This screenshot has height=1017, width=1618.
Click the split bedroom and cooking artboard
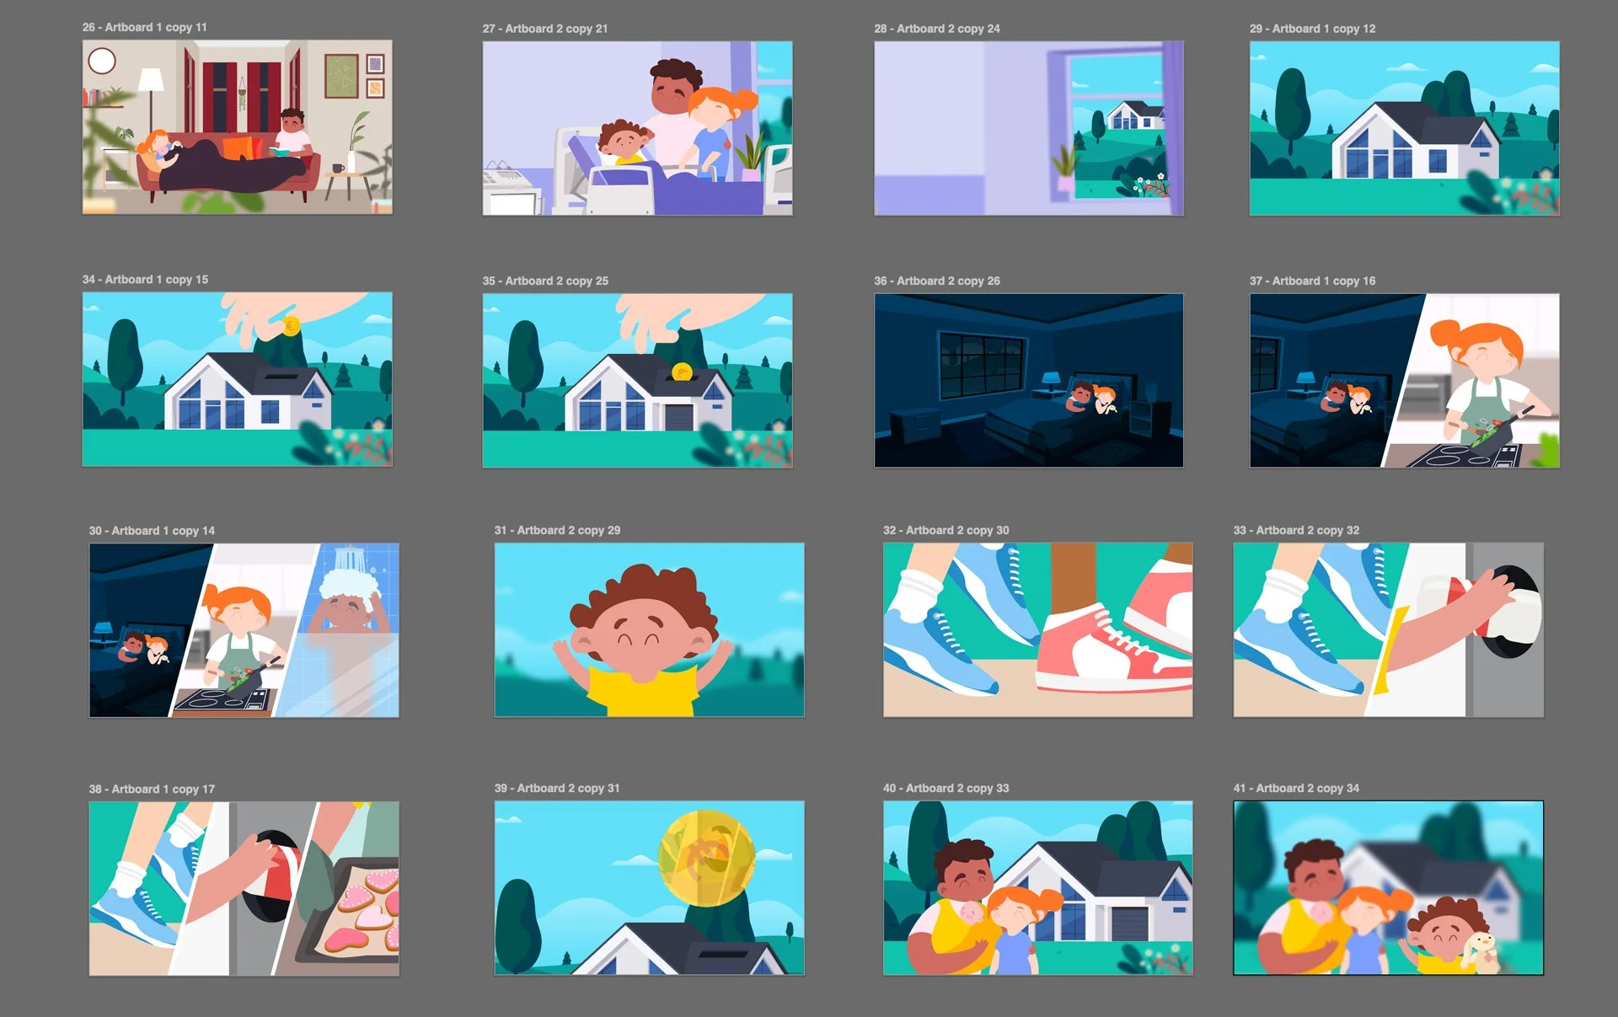point(1404,380)
